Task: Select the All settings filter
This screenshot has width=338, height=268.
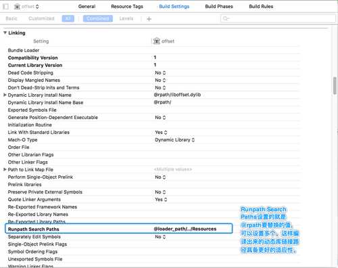Action: point(68,18)
